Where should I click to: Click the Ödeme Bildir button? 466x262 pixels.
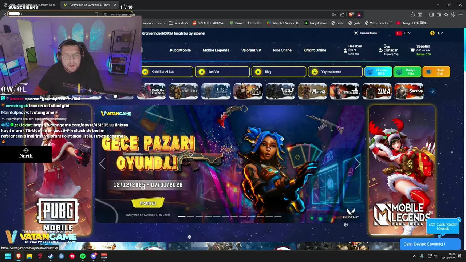(x=378, y=72)
